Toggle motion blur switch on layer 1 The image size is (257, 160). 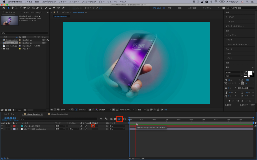point(93,126)
